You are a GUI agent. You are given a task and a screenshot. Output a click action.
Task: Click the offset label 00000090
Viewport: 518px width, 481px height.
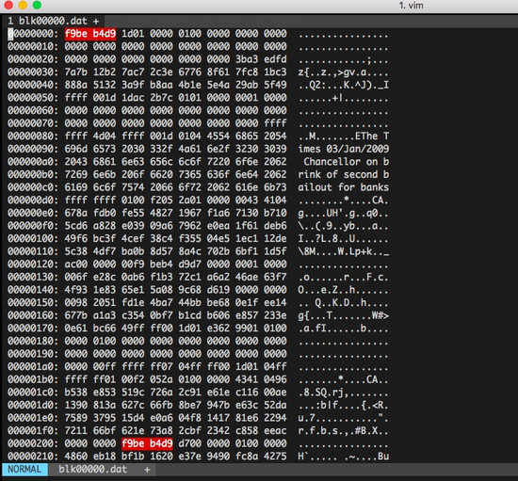[x=32, y=149]
